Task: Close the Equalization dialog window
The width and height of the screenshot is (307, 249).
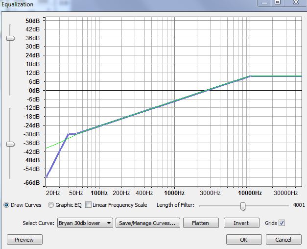Action: tap(296, 2)
